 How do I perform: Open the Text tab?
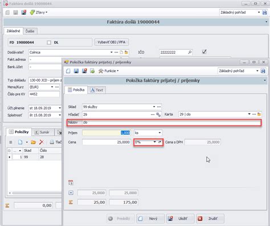[97, 90]
